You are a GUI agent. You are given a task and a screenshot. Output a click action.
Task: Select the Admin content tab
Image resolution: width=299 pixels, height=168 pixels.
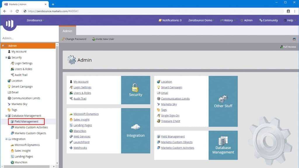pyautogui.click(x=67, y=31)
